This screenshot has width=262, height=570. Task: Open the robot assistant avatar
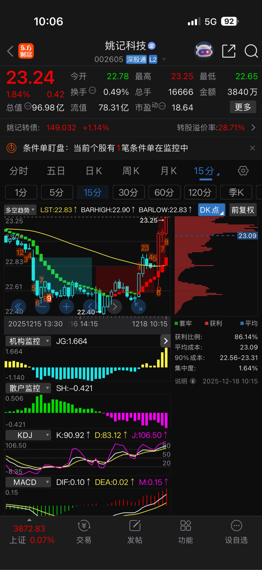(204, 51)
